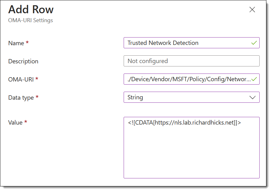The height and width of the screenshot is (191, 271).
Task: Open the Data type String dropdown
Action: coord(192,97)
